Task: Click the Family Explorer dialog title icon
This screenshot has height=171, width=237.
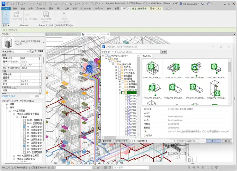Action: click(x=104, y=47)
